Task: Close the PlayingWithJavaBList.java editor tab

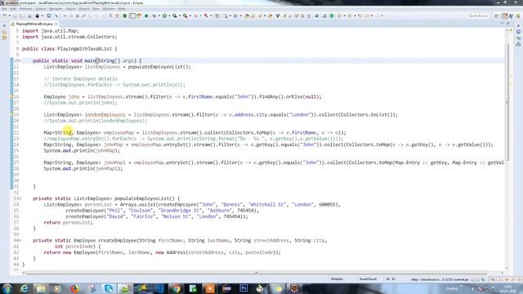Action: pyautogui.click(x=56, y=24)
